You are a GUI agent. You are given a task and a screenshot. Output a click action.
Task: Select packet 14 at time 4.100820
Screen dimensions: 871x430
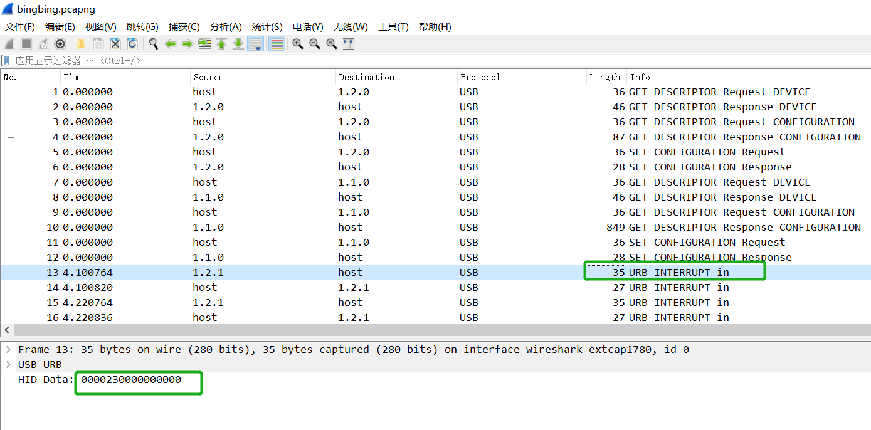pyautogui.click(x=435, y=287)
